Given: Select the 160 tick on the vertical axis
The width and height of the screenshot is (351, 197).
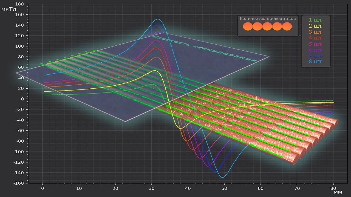Looking at the screenshot, I should (x=20, y=15).
